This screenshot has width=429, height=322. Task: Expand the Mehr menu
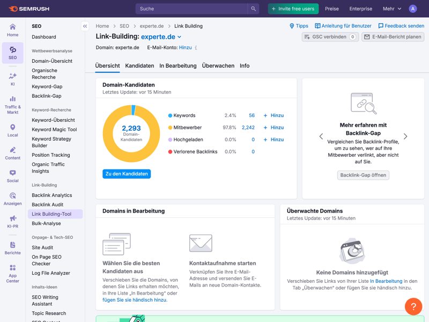click(x=391, y=9)
